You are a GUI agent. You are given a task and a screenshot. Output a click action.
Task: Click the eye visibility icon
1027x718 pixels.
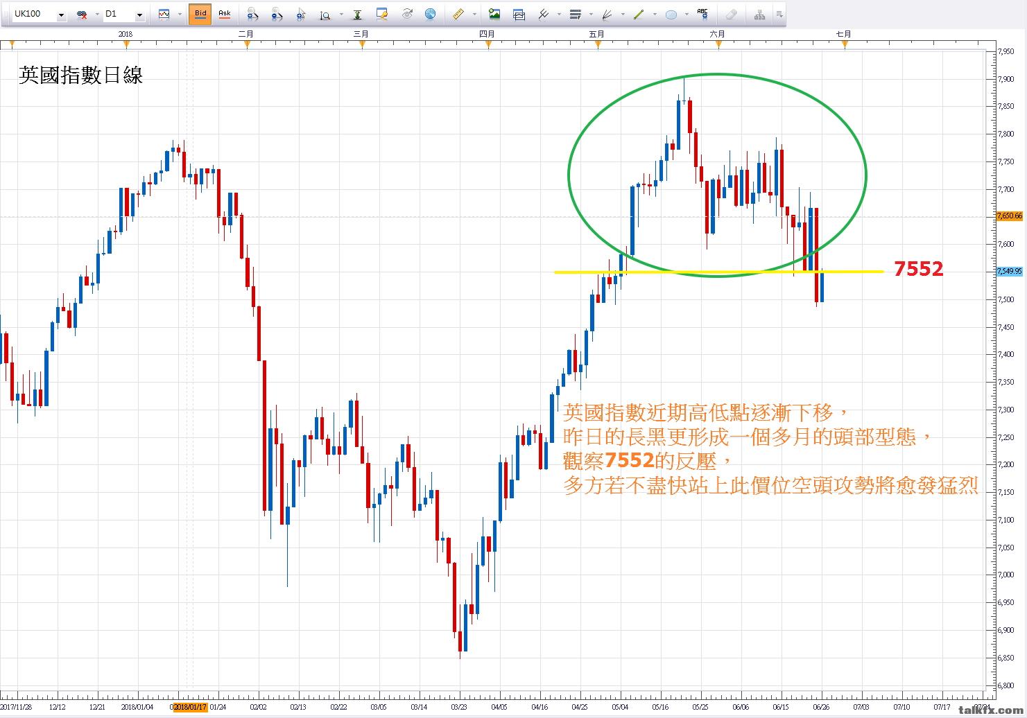click(x=407, y=14)
